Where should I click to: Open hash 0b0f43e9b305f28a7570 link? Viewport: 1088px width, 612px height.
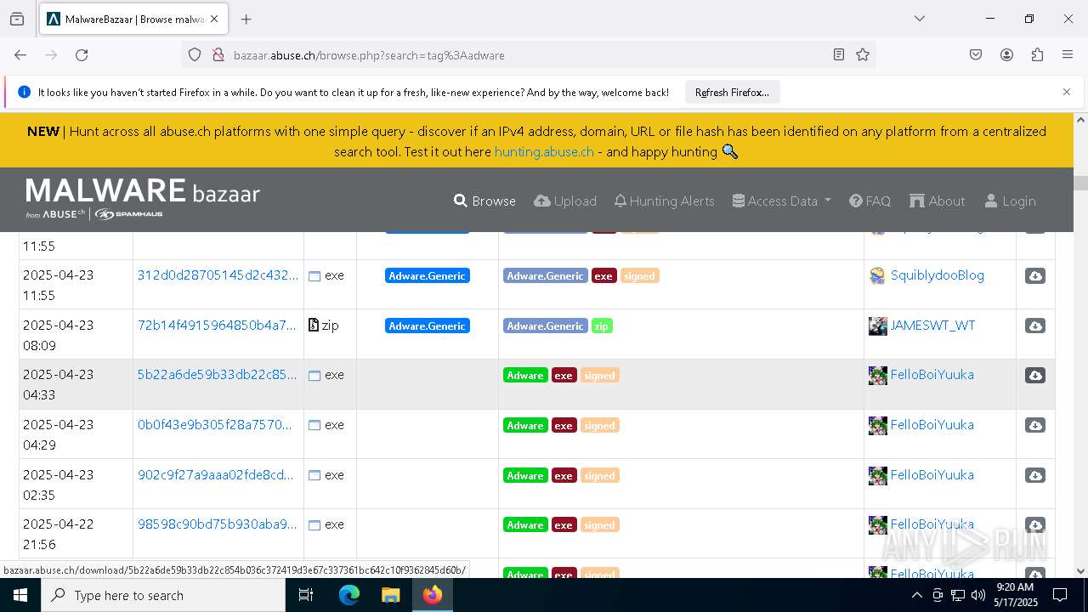pos(215,424)
